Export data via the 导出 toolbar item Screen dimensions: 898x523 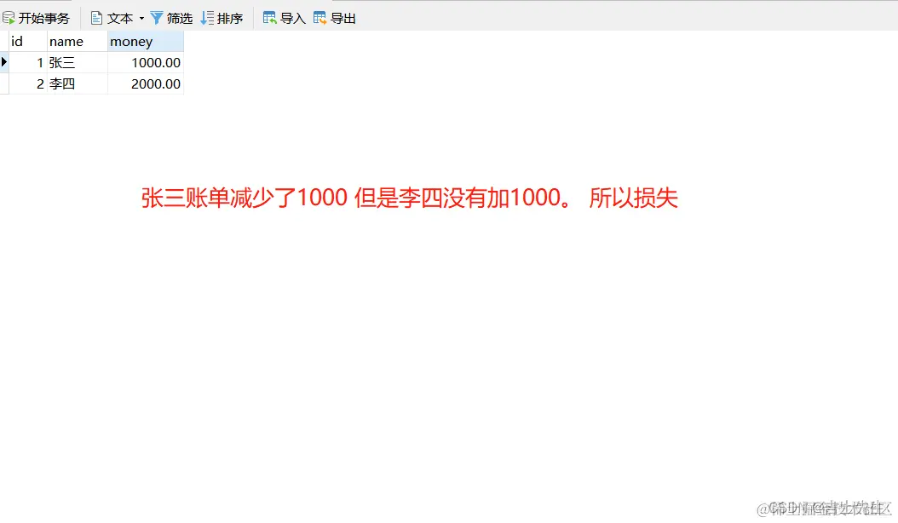[341, 17]
